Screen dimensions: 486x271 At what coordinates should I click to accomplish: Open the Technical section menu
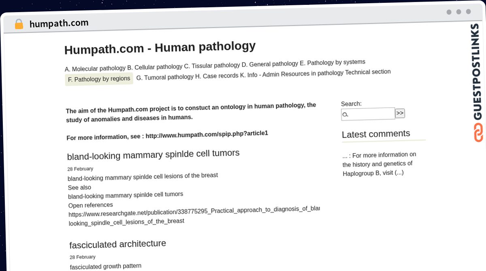[368, 72]
